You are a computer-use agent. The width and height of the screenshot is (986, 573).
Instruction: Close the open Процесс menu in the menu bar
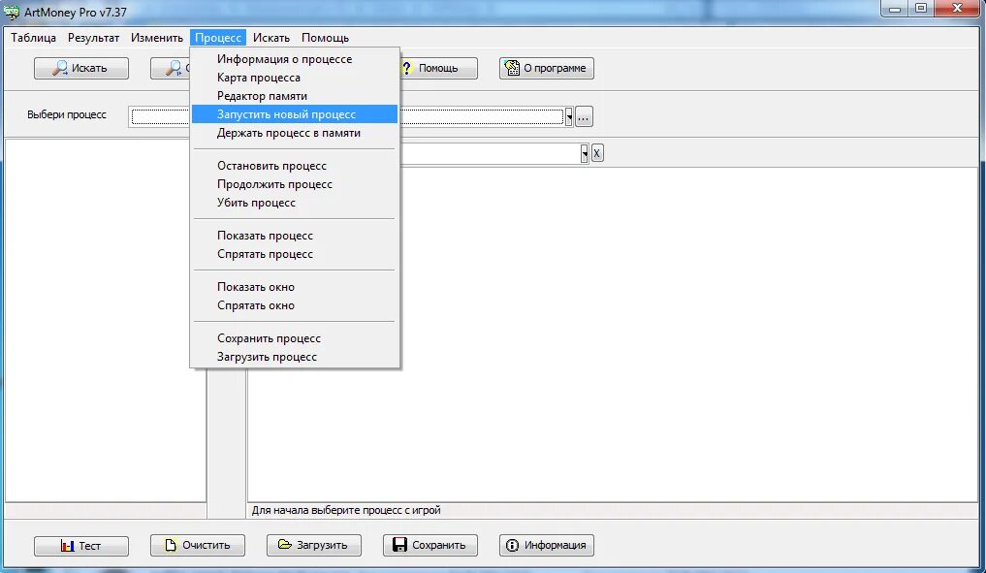coord(218,38)
